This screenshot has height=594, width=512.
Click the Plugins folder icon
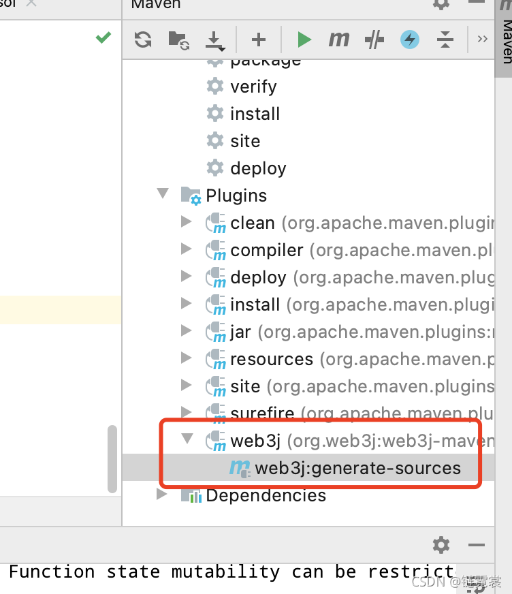191,196
